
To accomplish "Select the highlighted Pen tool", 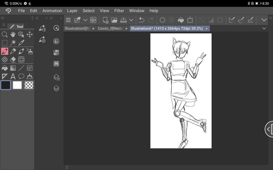I will click(x=5, y=51).
